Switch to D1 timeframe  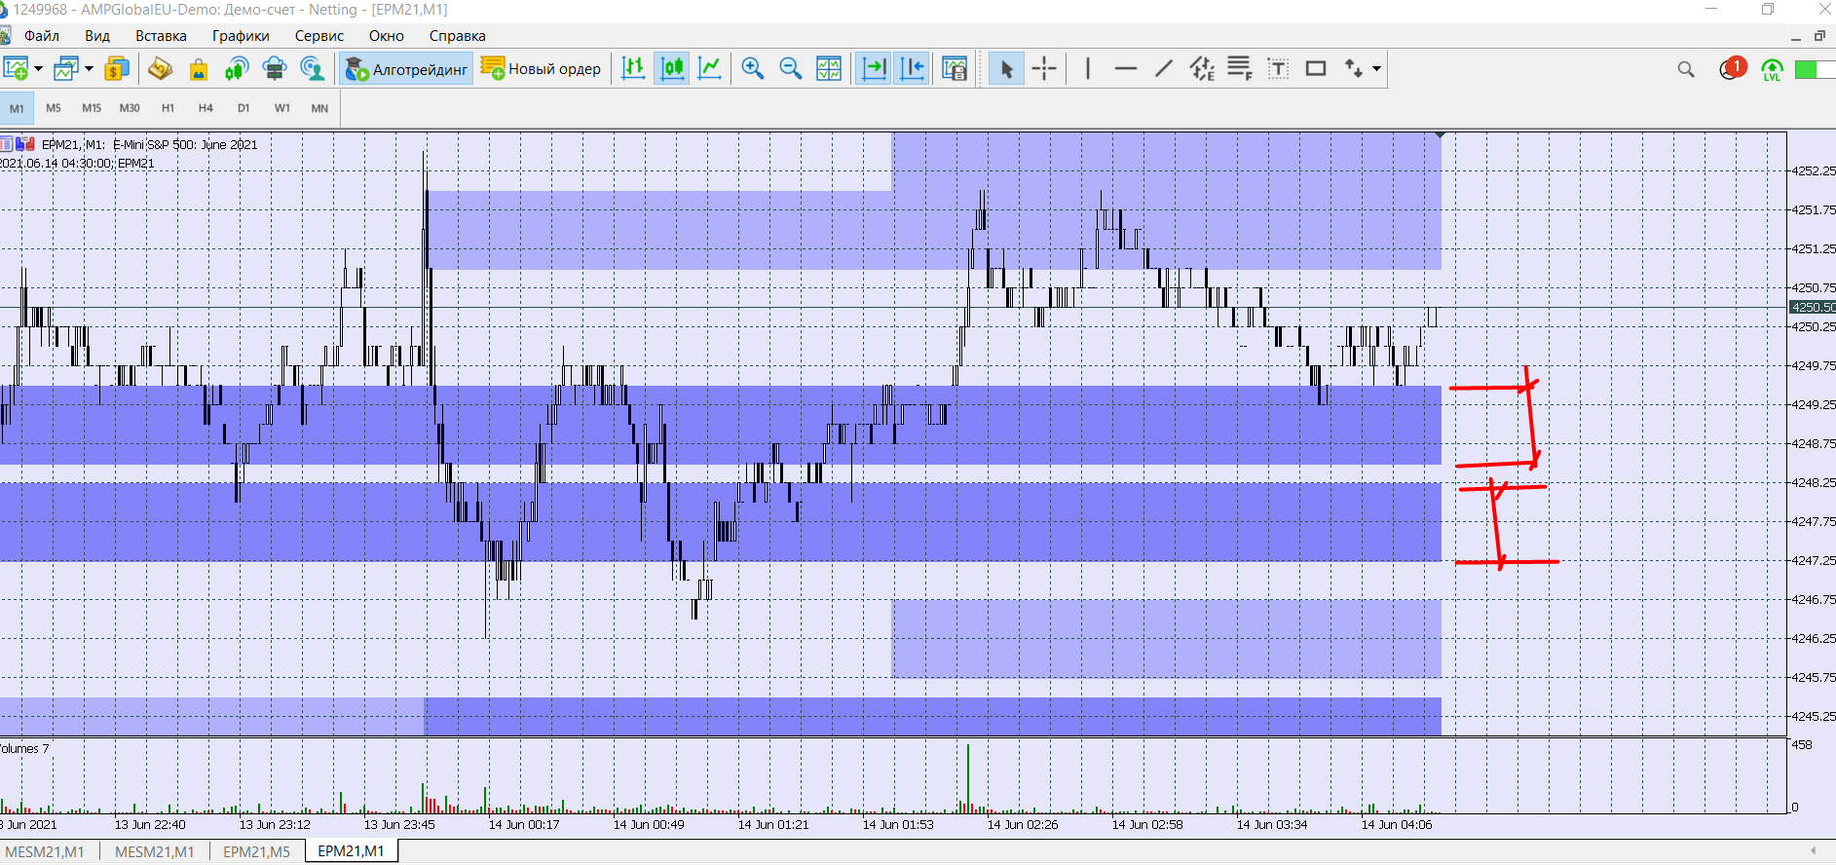pyautogui.click(x=244, y=108)
